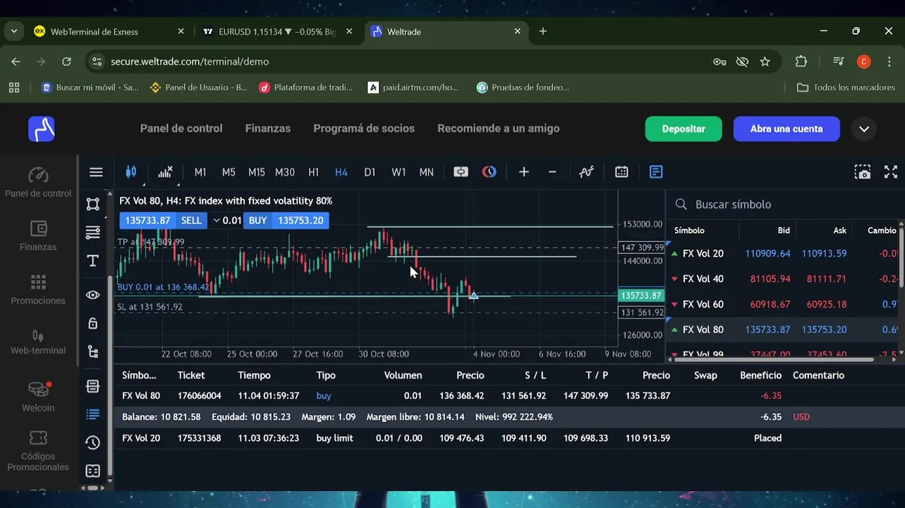Click the symbol list horizontal scrollbar
This screenshot has width=905, height=508.
(774, 359)
